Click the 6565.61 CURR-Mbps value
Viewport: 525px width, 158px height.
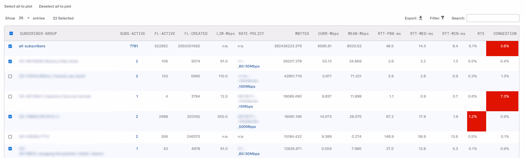(x=324, y=46)
